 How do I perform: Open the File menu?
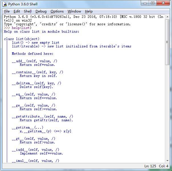point(7,11)
